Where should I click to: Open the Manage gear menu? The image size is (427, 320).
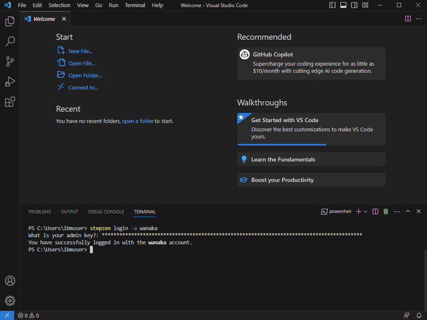[x=10, y=300]
